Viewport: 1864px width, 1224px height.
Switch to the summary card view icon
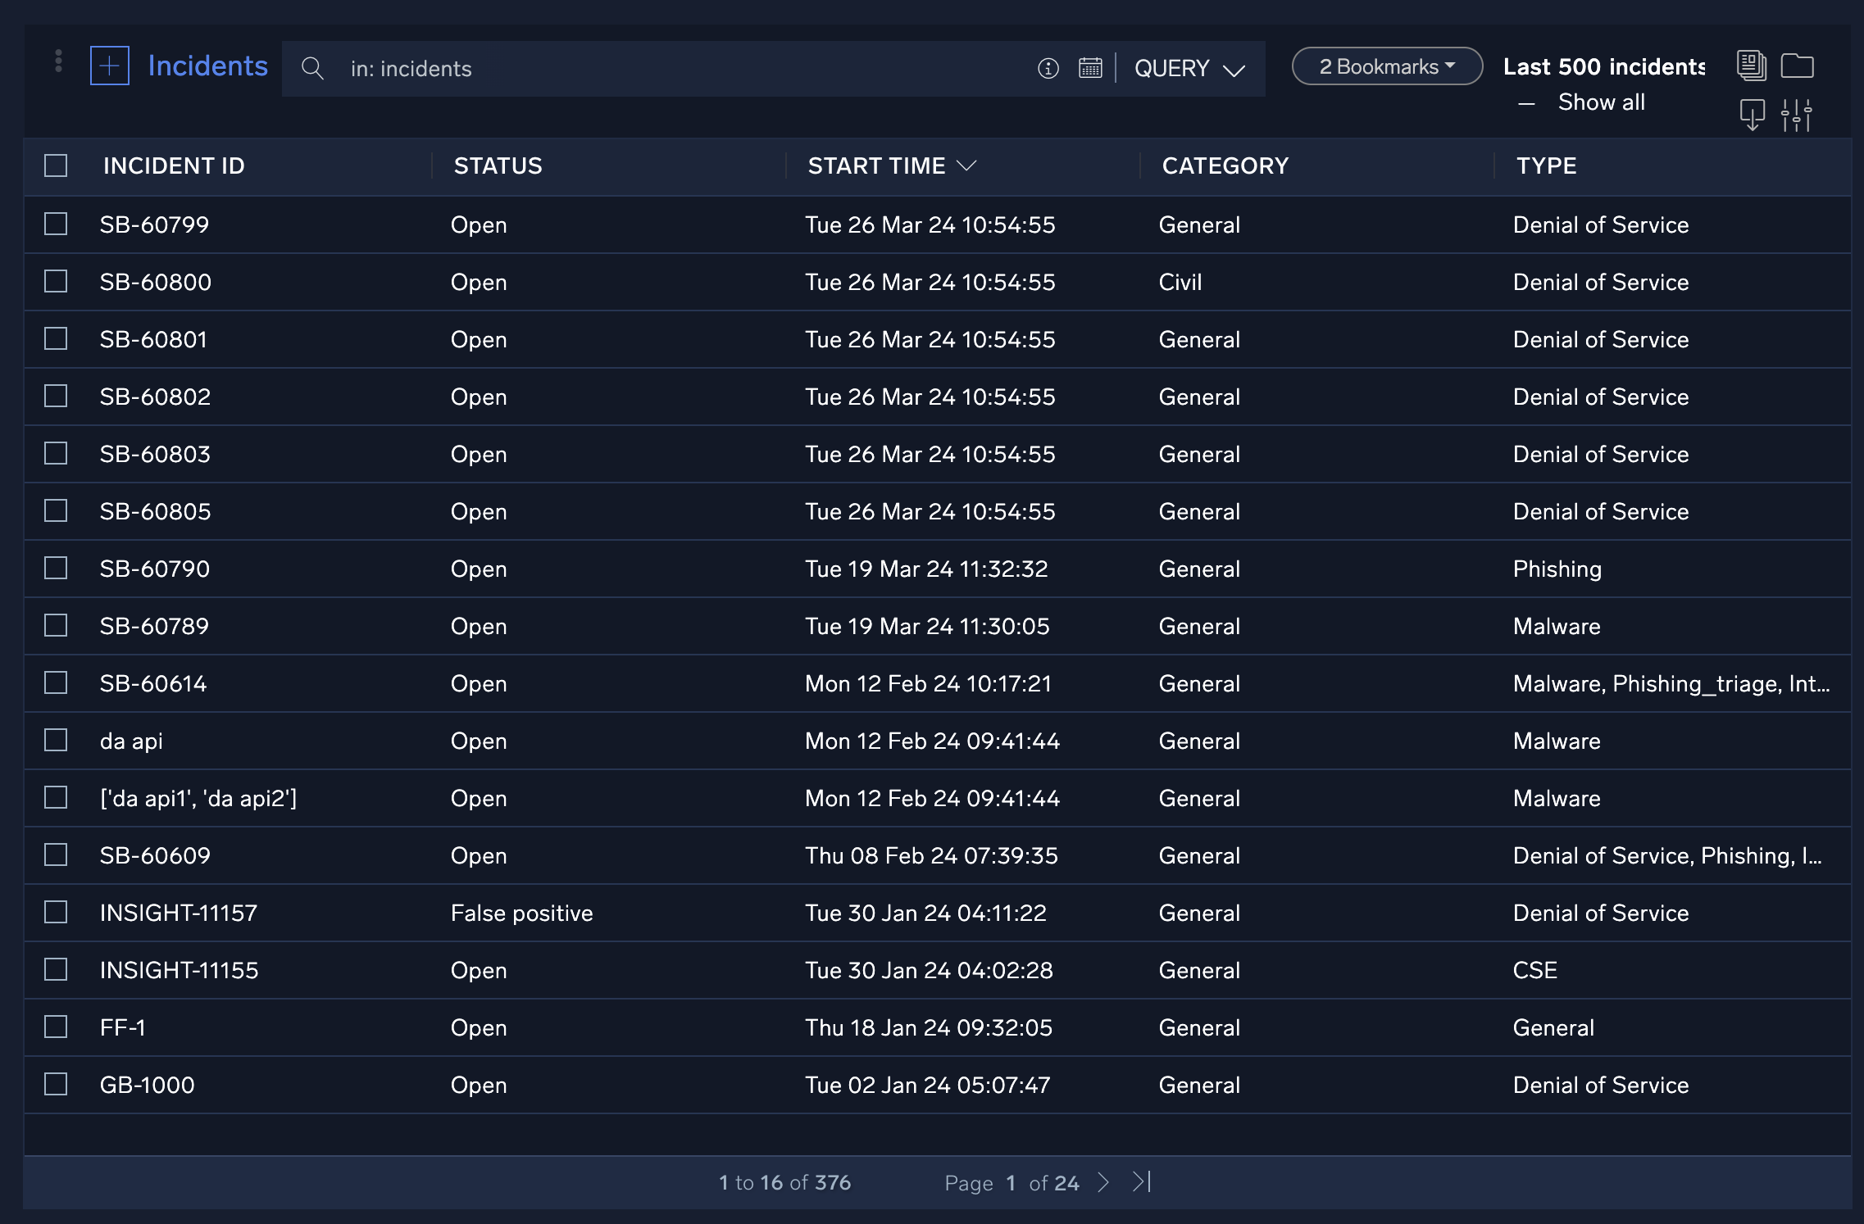click(1753, 66)
